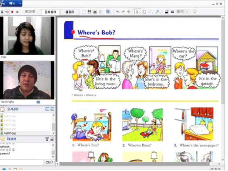The width and height of the screenshot is (228, 171).
Task: Stop recording with the square stop button
Action: point(17,12)
